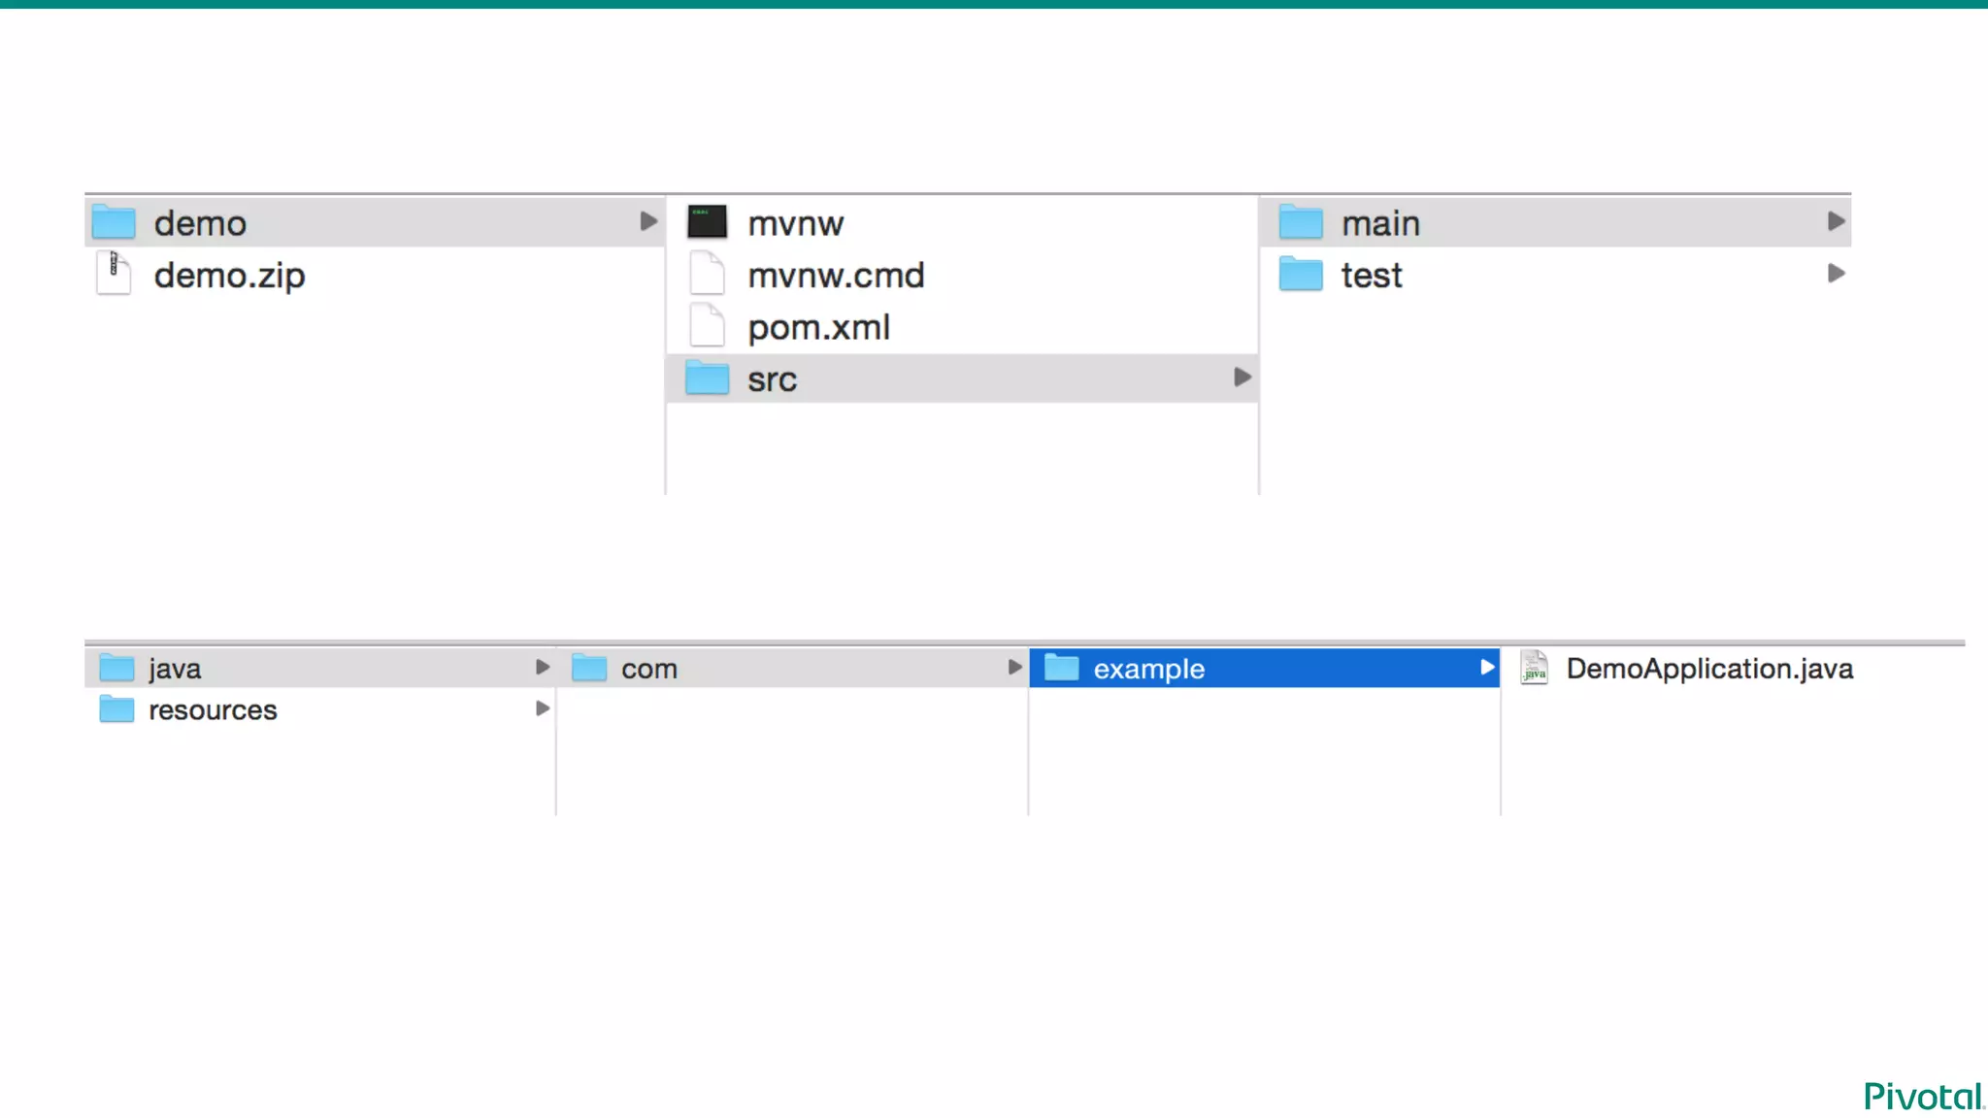
Task: Select the com folder entry
Action: click(648, 669)
